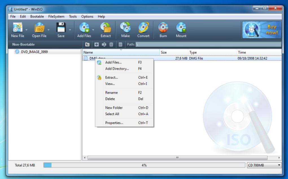Open the Edit menu
This screenshot has width=288, height=179.
tap(23, 17)
